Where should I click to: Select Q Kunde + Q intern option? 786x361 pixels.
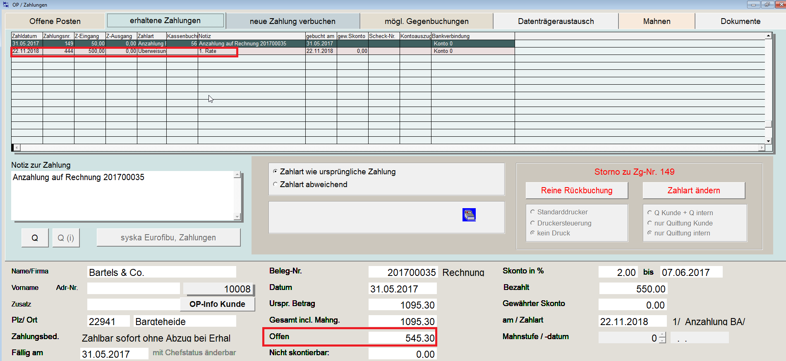coord(680,213)
